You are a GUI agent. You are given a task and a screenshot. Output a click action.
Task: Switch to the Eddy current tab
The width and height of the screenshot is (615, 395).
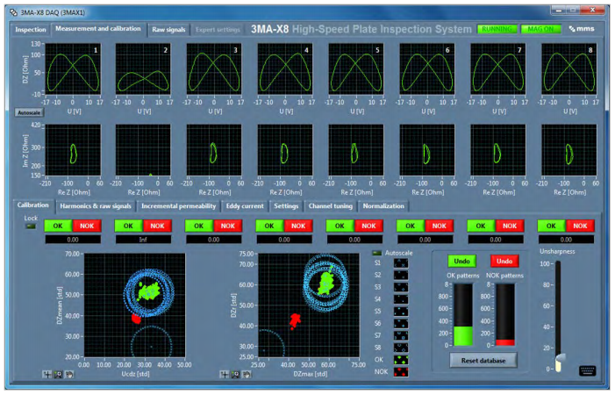pos(245,206)
